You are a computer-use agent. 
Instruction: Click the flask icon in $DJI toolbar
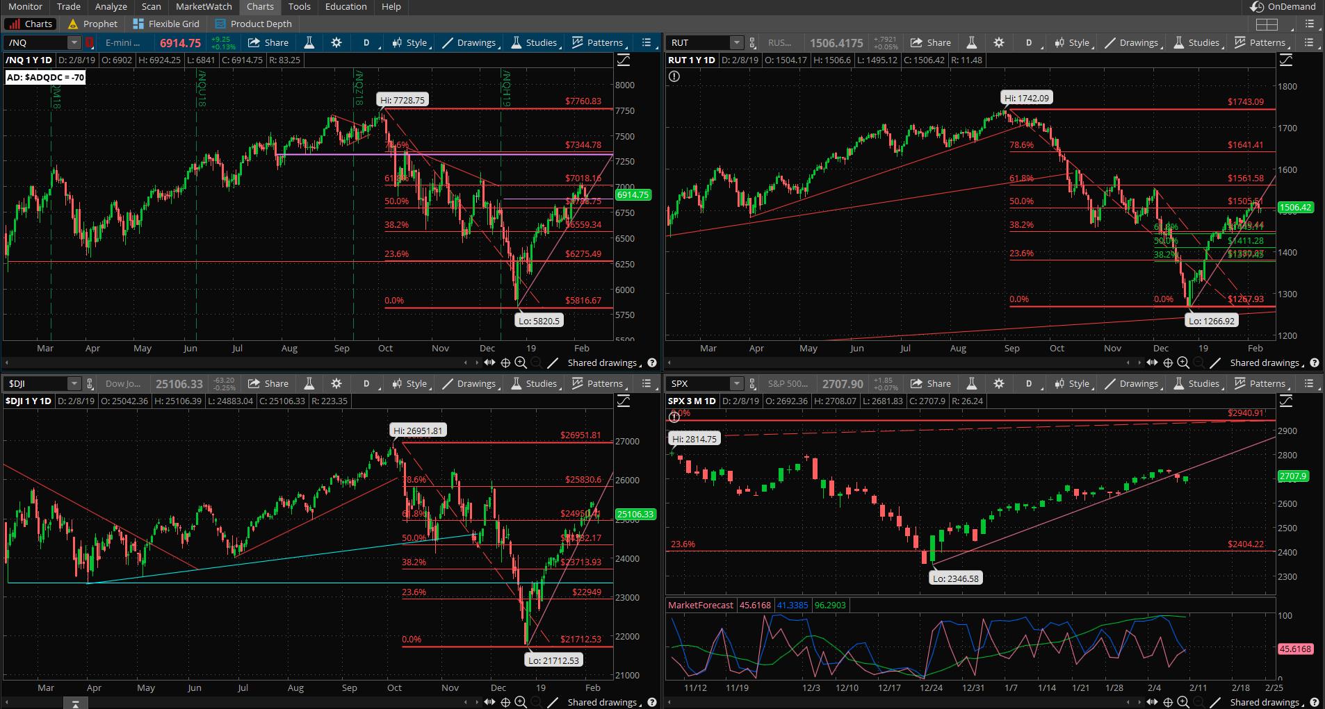(x=309, y=383)
